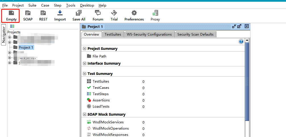Click the scrollbar up arrow in Overview

pyautogui.click(x=247, y=40)
